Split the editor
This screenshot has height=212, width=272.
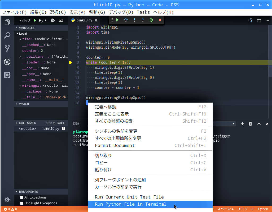[259, 20]
